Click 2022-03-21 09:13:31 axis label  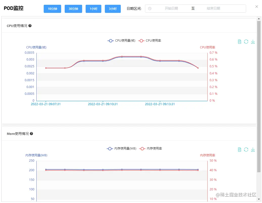tap(160, 104)
